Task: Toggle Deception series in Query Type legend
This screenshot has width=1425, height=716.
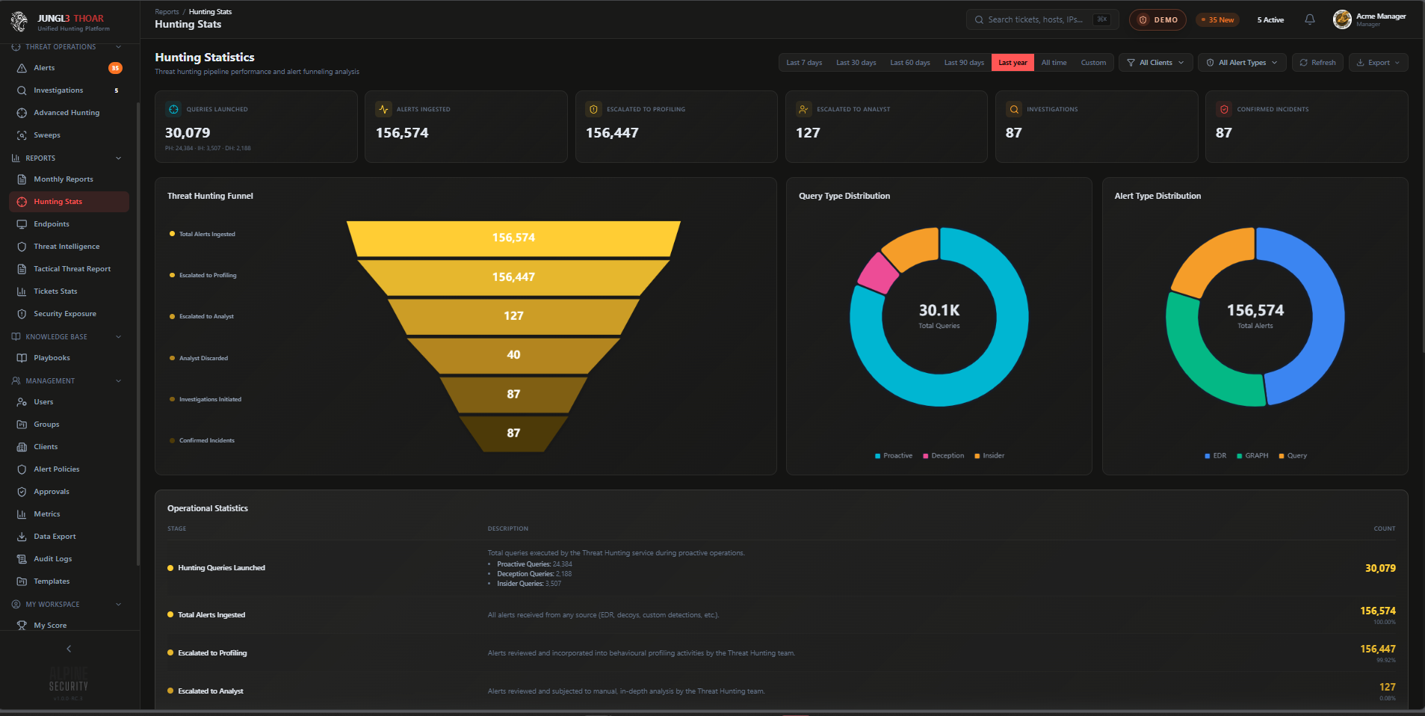Action: click(943, 456)
